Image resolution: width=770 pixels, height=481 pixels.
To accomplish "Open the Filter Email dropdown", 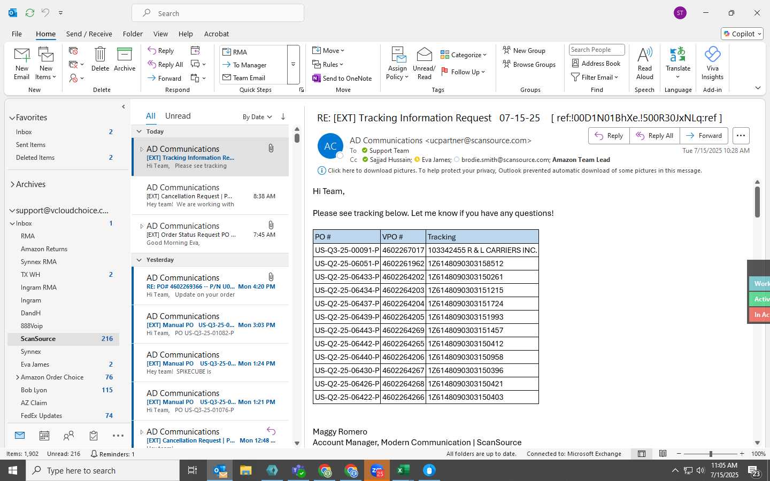I will click(595, 77).
